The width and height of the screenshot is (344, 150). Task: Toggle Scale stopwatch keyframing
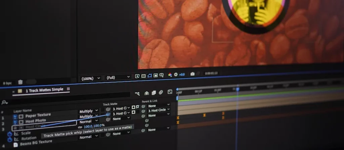pos(9,134)
